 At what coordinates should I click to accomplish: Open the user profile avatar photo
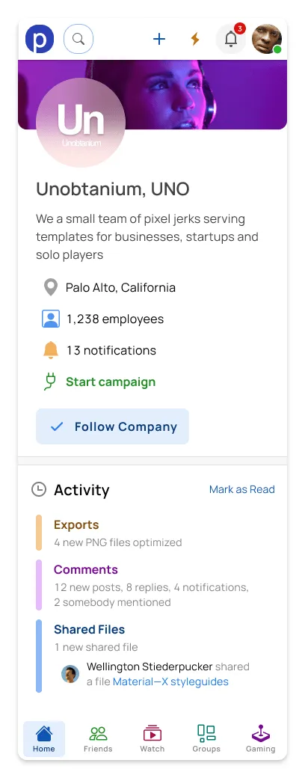point(267,39)
